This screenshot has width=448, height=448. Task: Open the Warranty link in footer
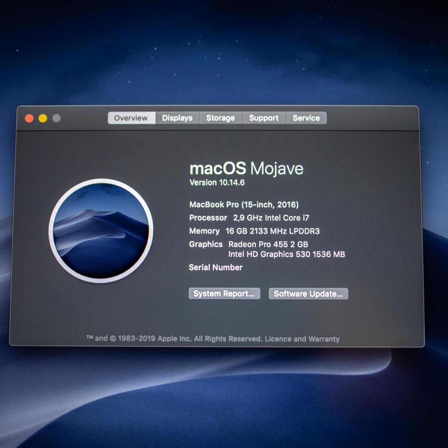(324, 339)
